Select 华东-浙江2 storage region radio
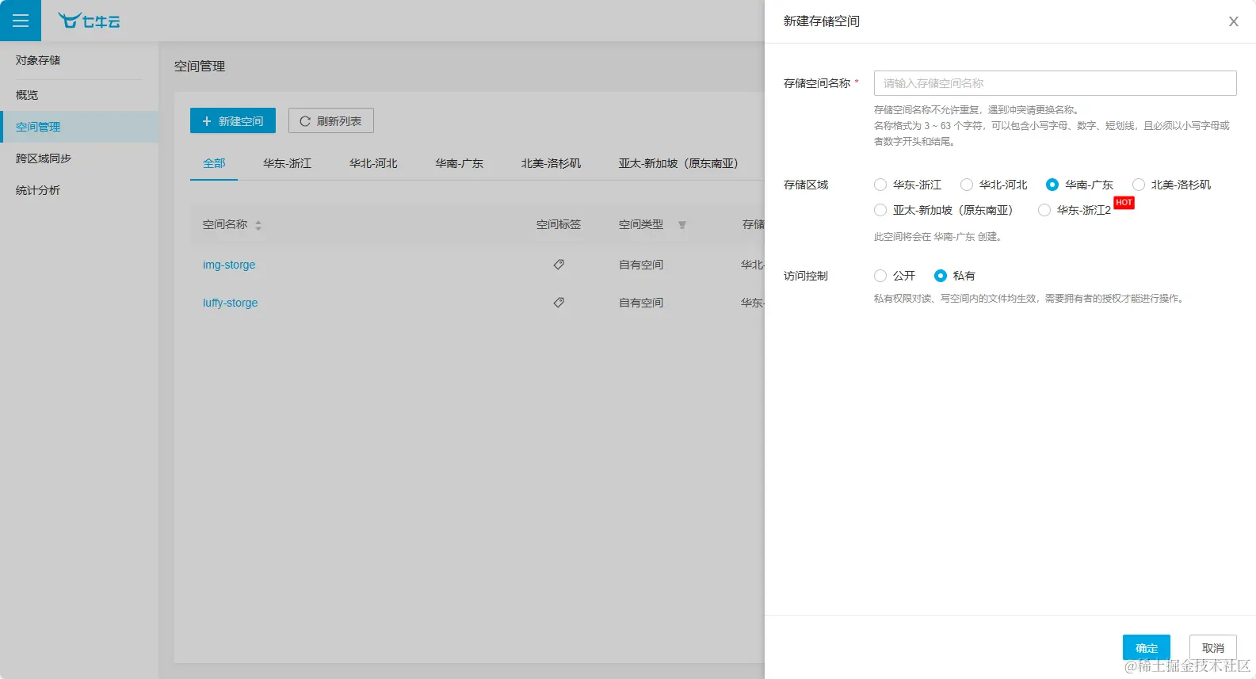 (x=1044, y=210)
